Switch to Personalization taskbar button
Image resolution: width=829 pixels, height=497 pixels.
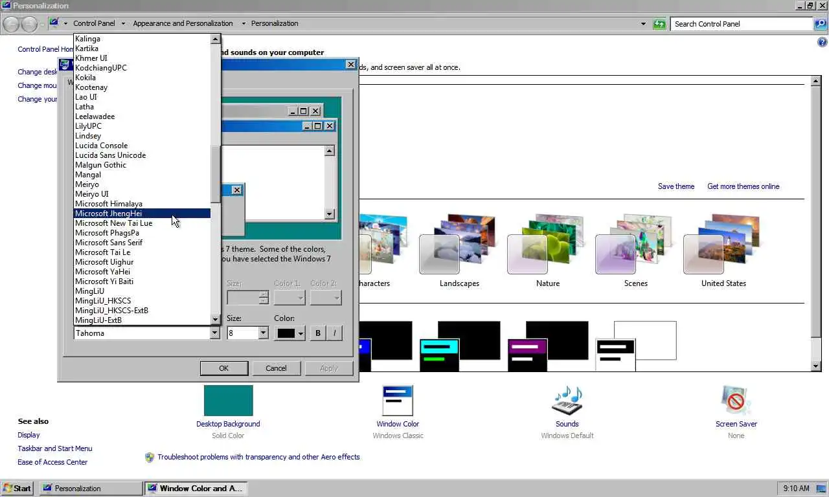coord(91,489)
